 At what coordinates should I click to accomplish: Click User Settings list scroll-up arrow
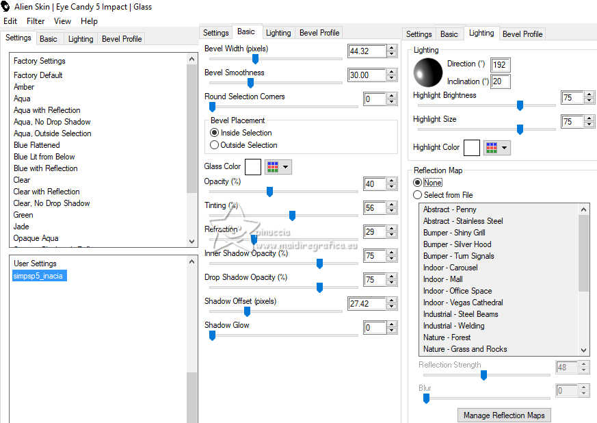pos(192,261)
